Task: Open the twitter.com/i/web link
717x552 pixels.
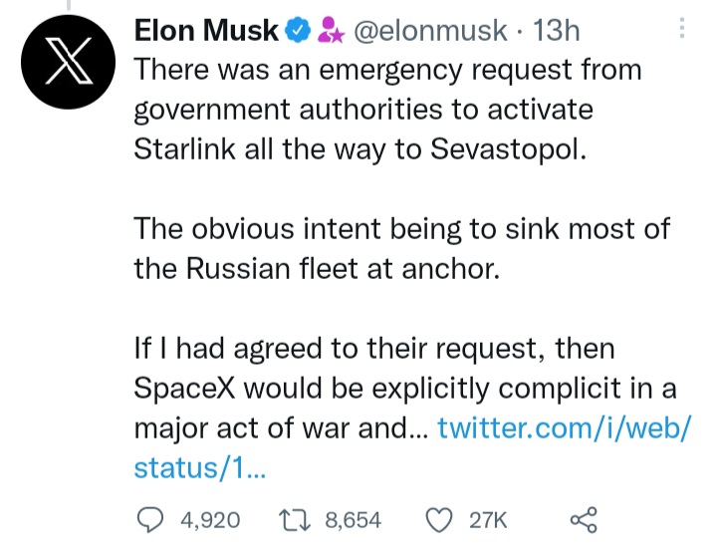Action: [x=564, y=428]
